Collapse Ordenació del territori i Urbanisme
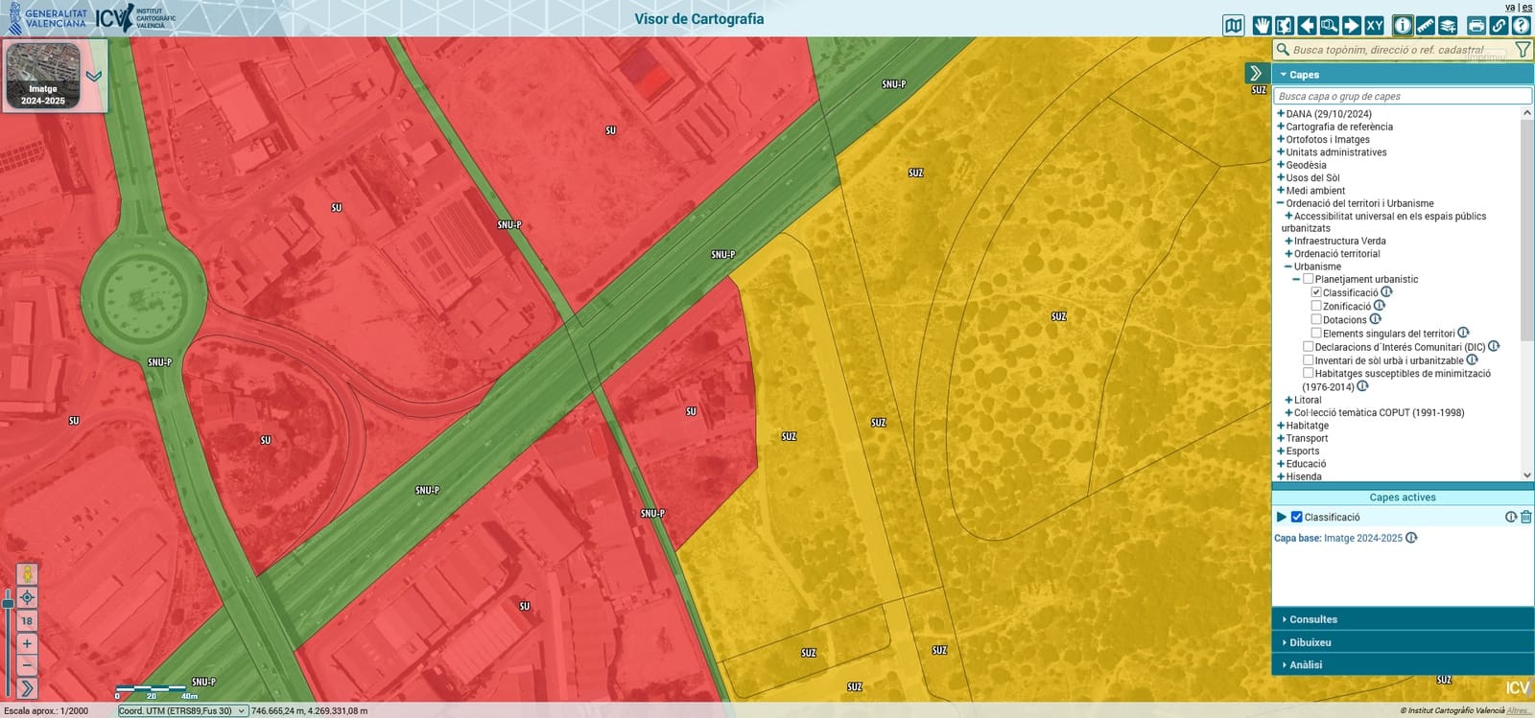Image resolution: width=1535 pixels, height=718 pixels. tap(1281, 202)
